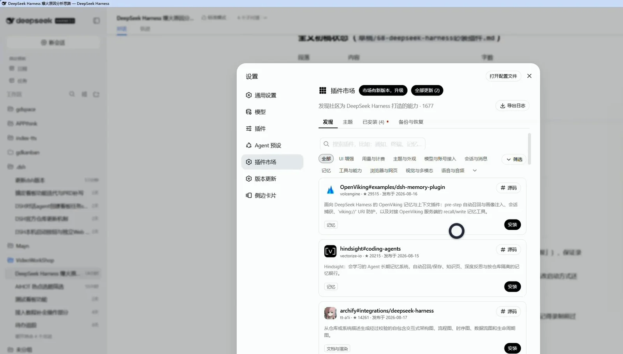Screen dimensions: 623x354
Task: Select the 工具与能力 category chip
Action: click(x=350, y=171)
